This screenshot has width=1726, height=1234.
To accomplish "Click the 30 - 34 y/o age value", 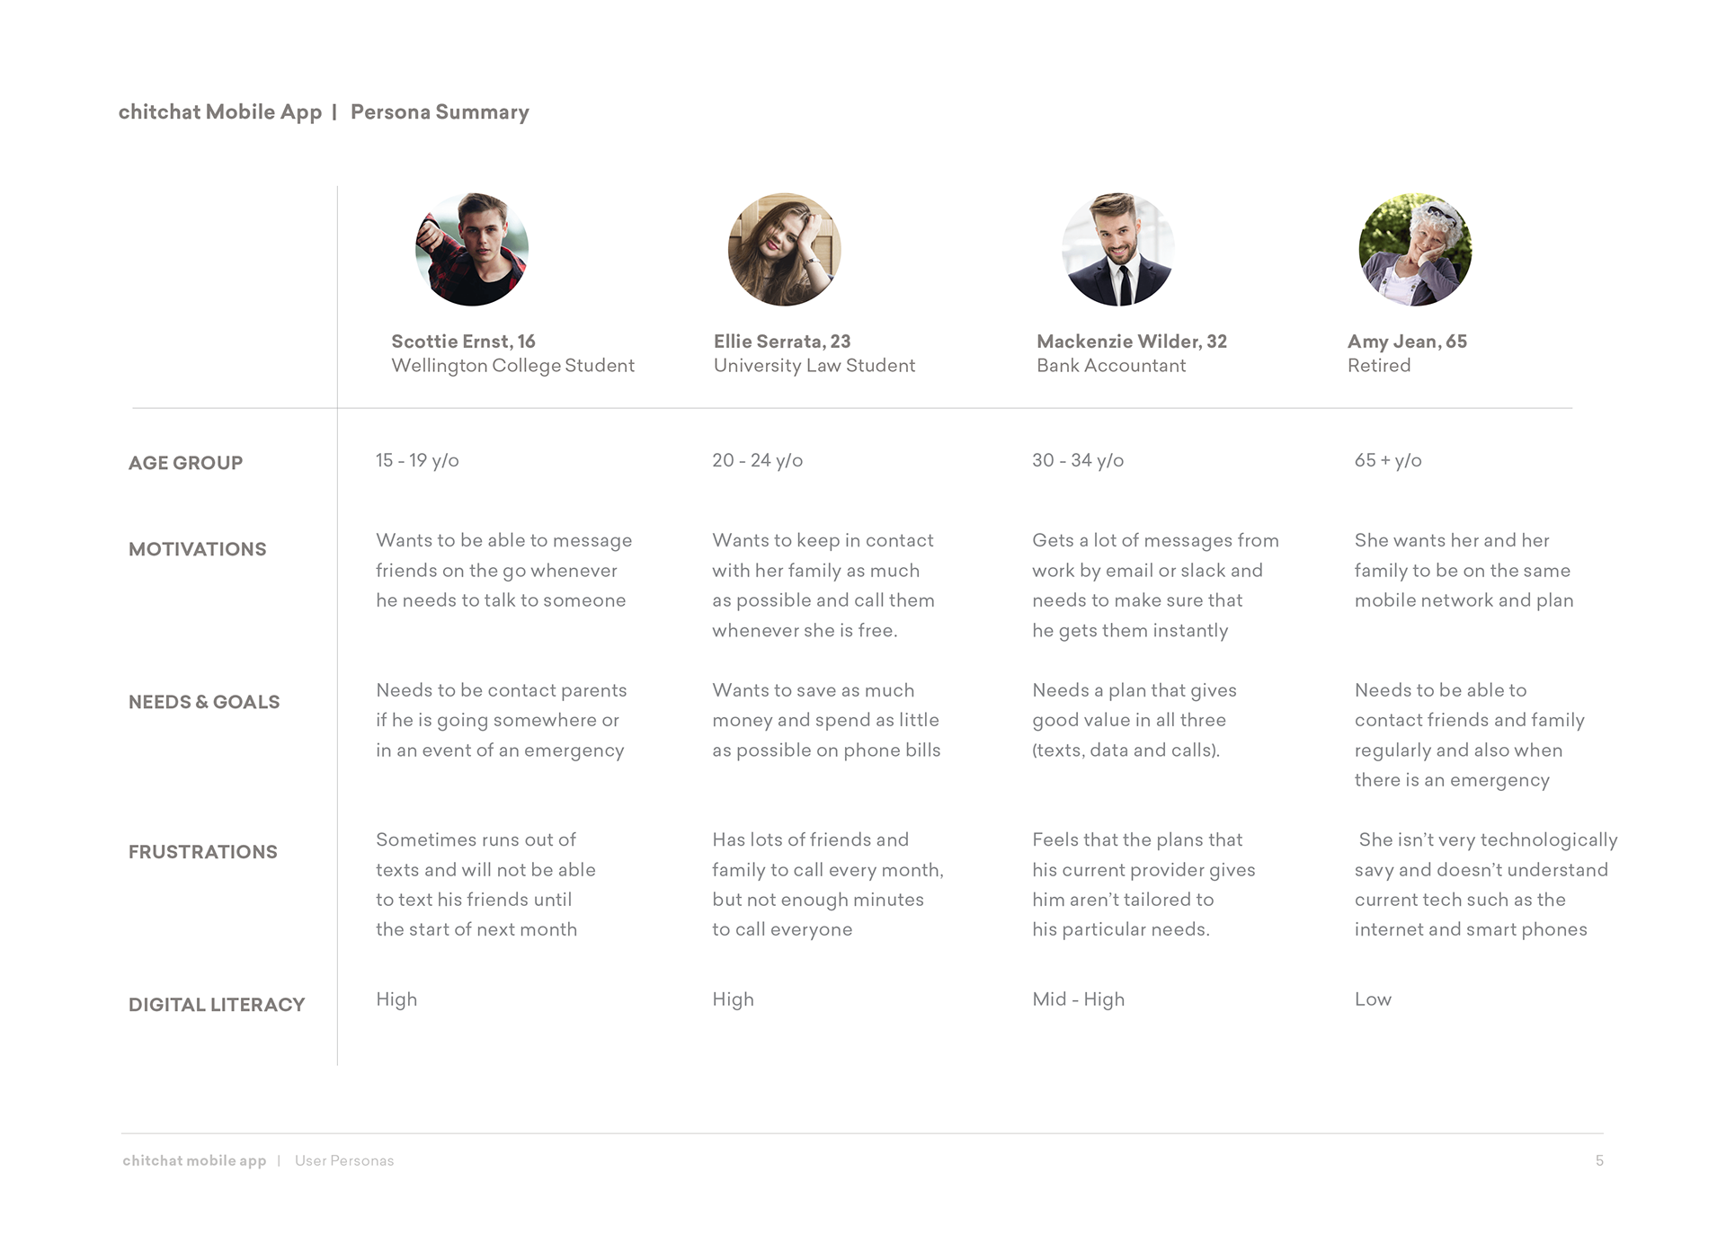I will [1078, 460].
